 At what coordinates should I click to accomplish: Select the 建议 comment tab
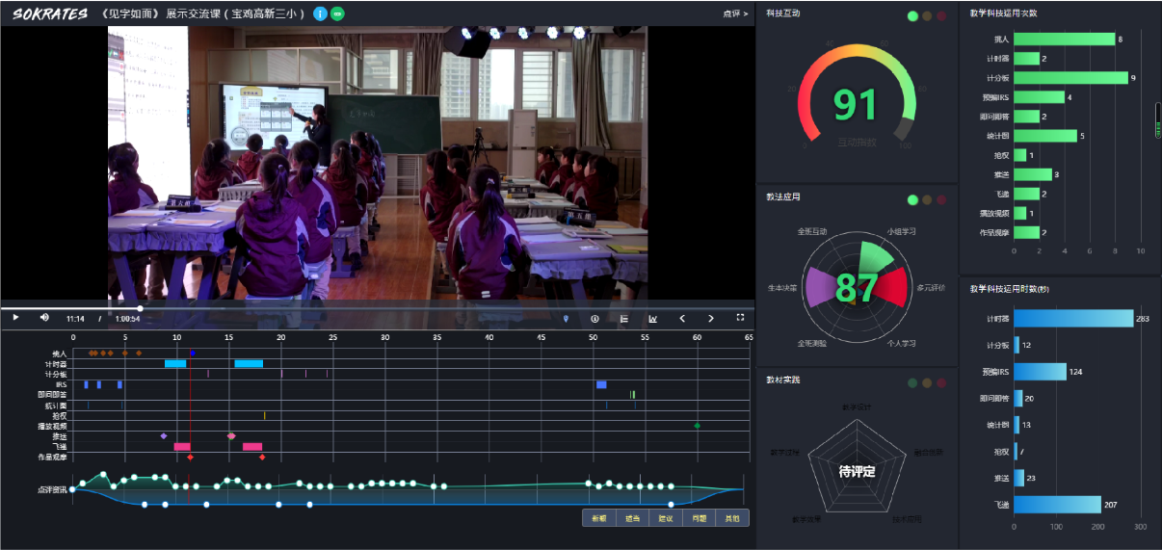coord(666,518)
